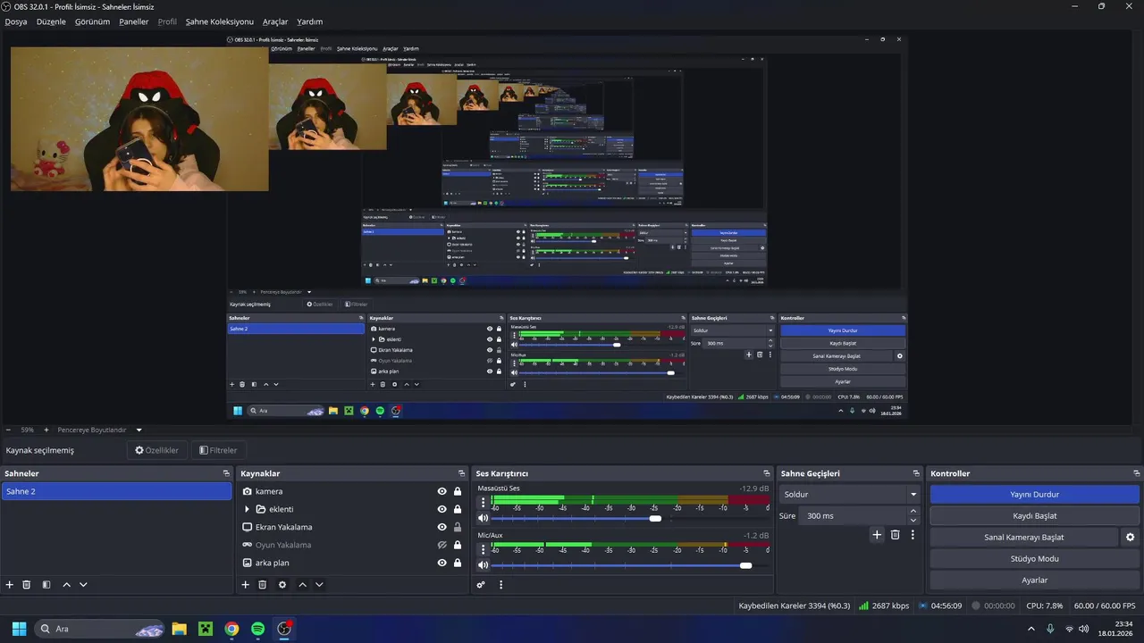Add a scene transition with the plus icon
Viewport: 1144px width, 643px height.
pyautogui.click(x=877, y=535)
